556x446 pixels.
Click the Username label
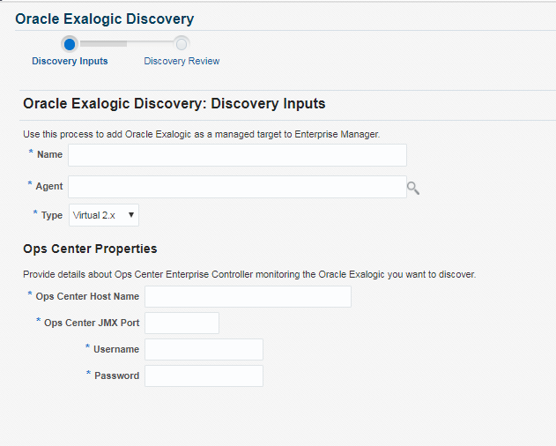click(116, 349)
